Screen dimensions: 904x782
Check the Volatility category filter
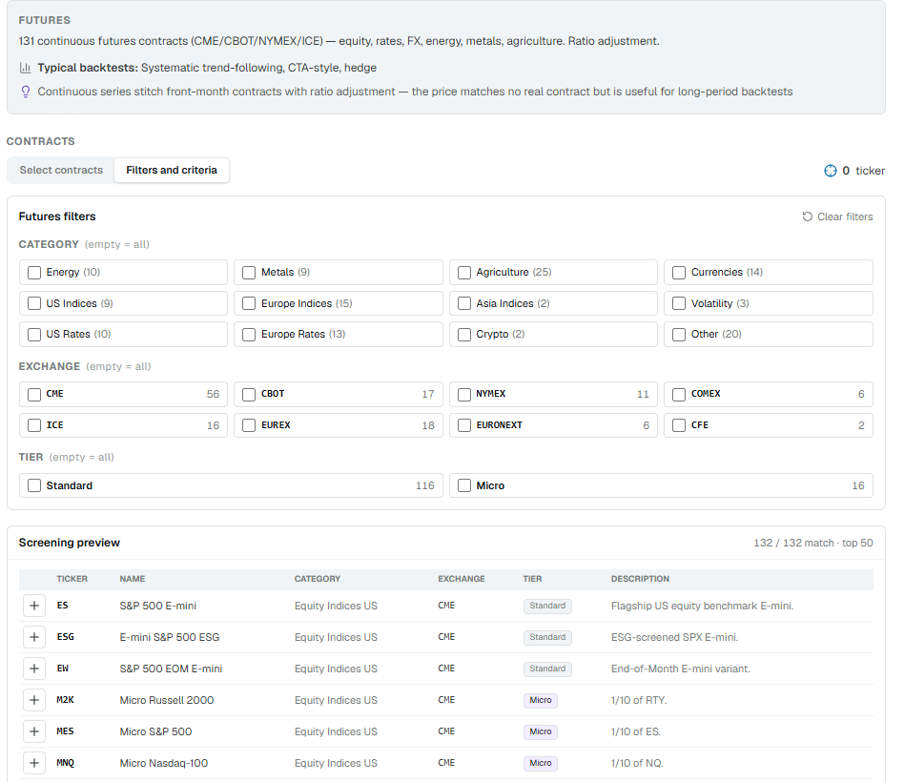679,303
